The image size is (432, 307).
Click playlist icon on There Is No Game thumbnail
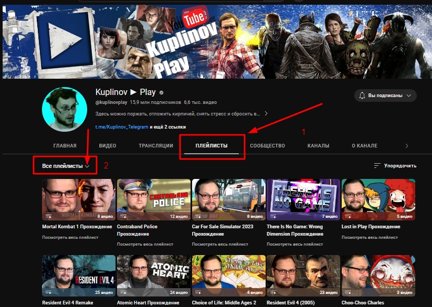click(273, 216)
